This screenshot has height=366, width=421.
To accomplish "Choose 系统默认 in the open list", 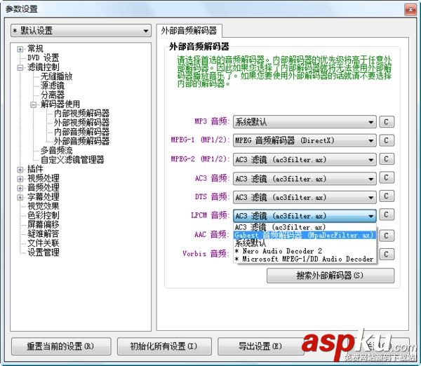I will pos(305,243).
